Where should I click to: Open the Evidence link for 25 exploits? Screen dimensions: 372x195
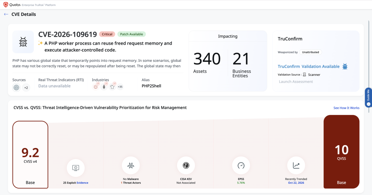pyautogui.click(x=82, y=183)
